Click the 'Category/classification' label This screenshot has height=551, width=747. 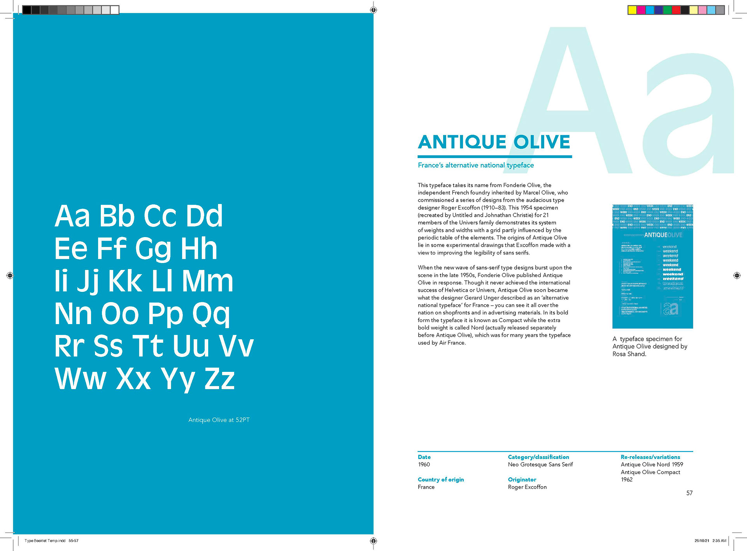(x=538, y=457)
